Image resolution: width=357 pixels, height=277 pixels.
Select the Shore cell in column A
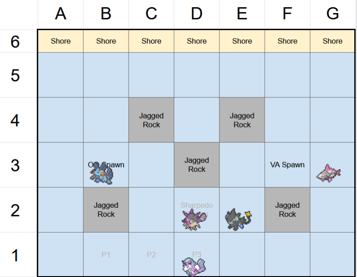(60, 41)
